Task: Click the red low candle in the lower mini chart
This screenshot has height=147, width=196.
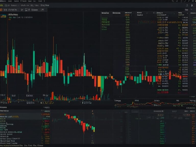Action: point(84,127)
